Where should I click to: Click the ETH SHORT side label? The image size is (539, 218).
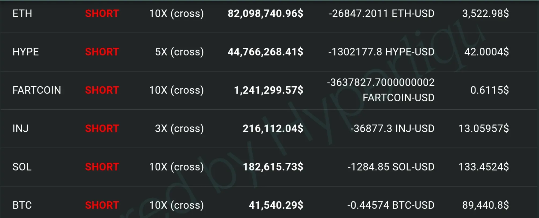[102, 13]
